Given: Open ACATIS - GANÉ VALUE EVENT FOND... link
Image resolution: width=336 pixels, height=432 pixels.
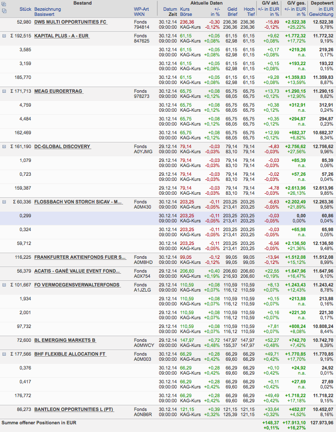Looking at the screenshot, I should pos(77,271).
